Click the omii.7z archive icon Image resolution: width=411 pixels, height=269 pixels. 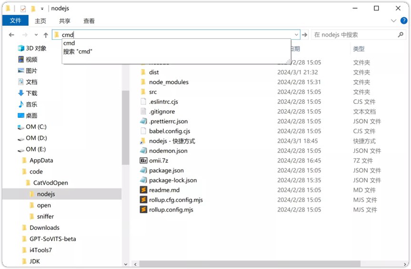click(143, 161)
